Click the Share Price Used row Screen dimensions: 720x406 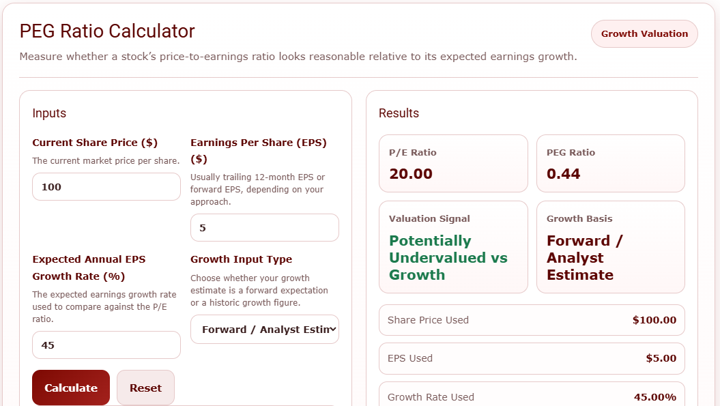(x=532, y=320)
